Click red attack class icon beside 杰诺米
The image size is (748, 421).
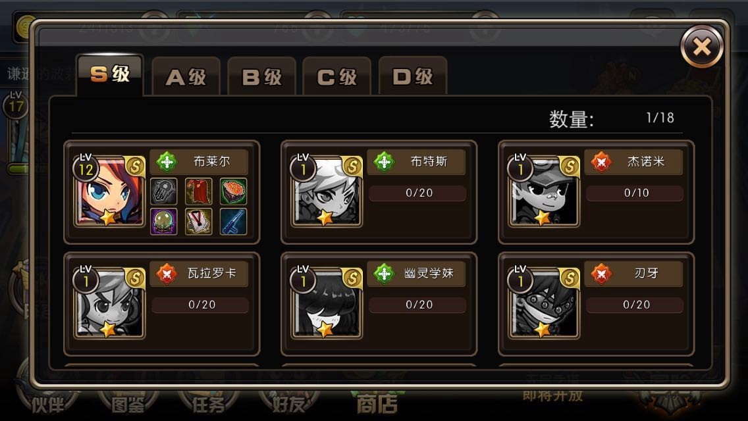pos(601,162)
